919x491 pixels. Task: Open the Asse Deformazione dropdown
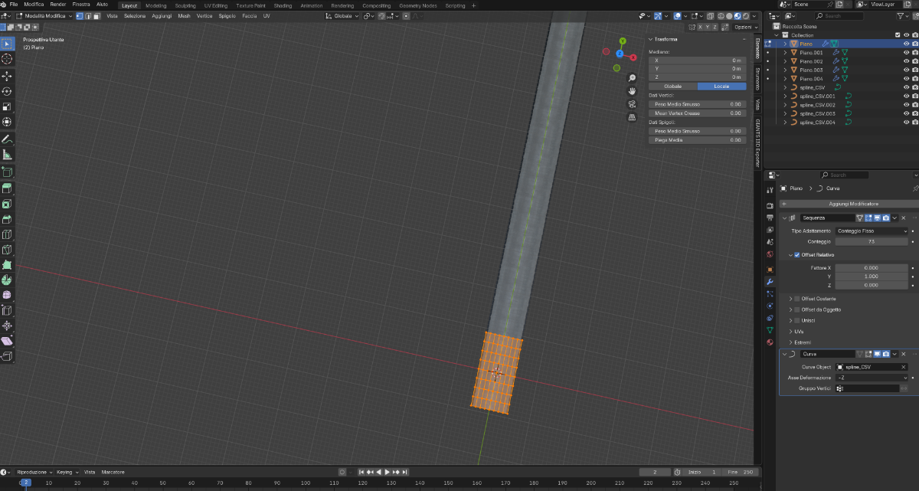click(x=872, y=378)
